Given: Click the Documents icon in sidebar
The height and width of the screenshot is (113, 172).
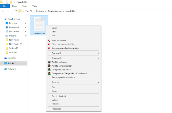Looking at the screenshot, I should pyautogui.click(x=7, y=32).
